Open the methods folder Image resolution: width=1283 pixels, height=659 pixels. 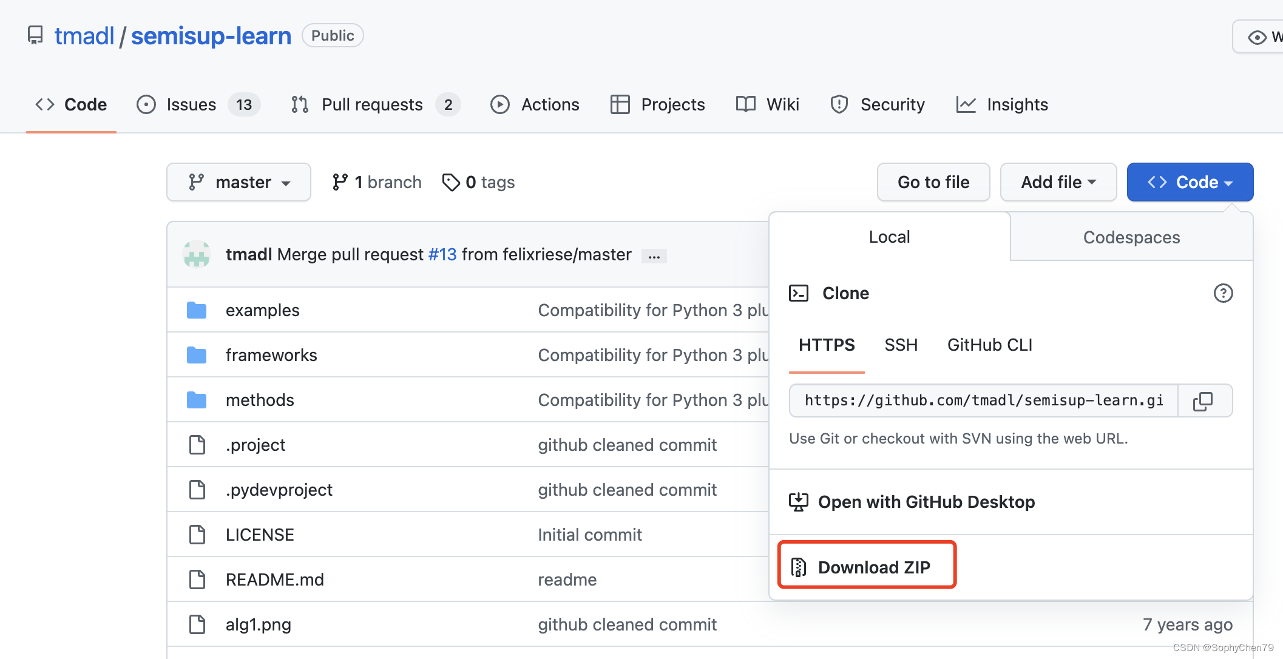[260, 400]
